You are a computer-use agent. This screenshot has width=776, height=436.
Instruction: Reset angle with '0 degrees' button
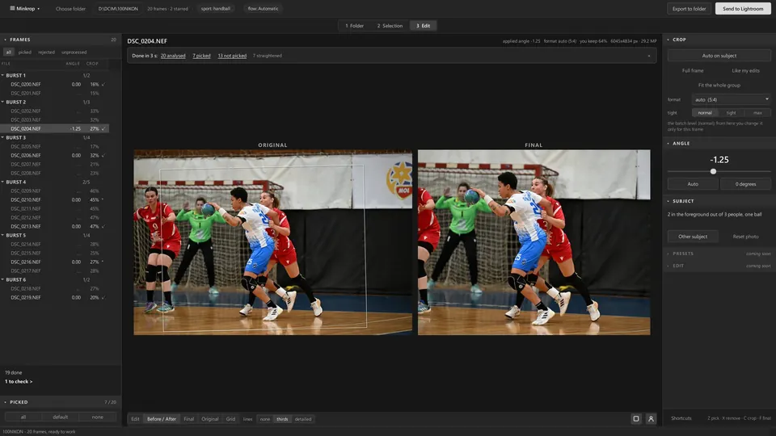click(x=745, y=184)
